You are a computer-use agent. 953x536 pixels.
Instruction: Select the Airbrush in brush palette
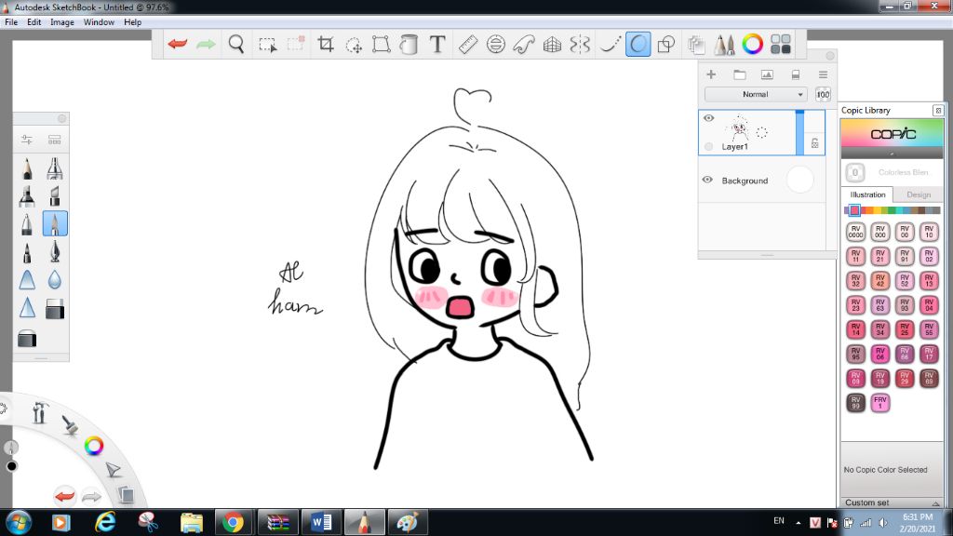pos(55,168)
